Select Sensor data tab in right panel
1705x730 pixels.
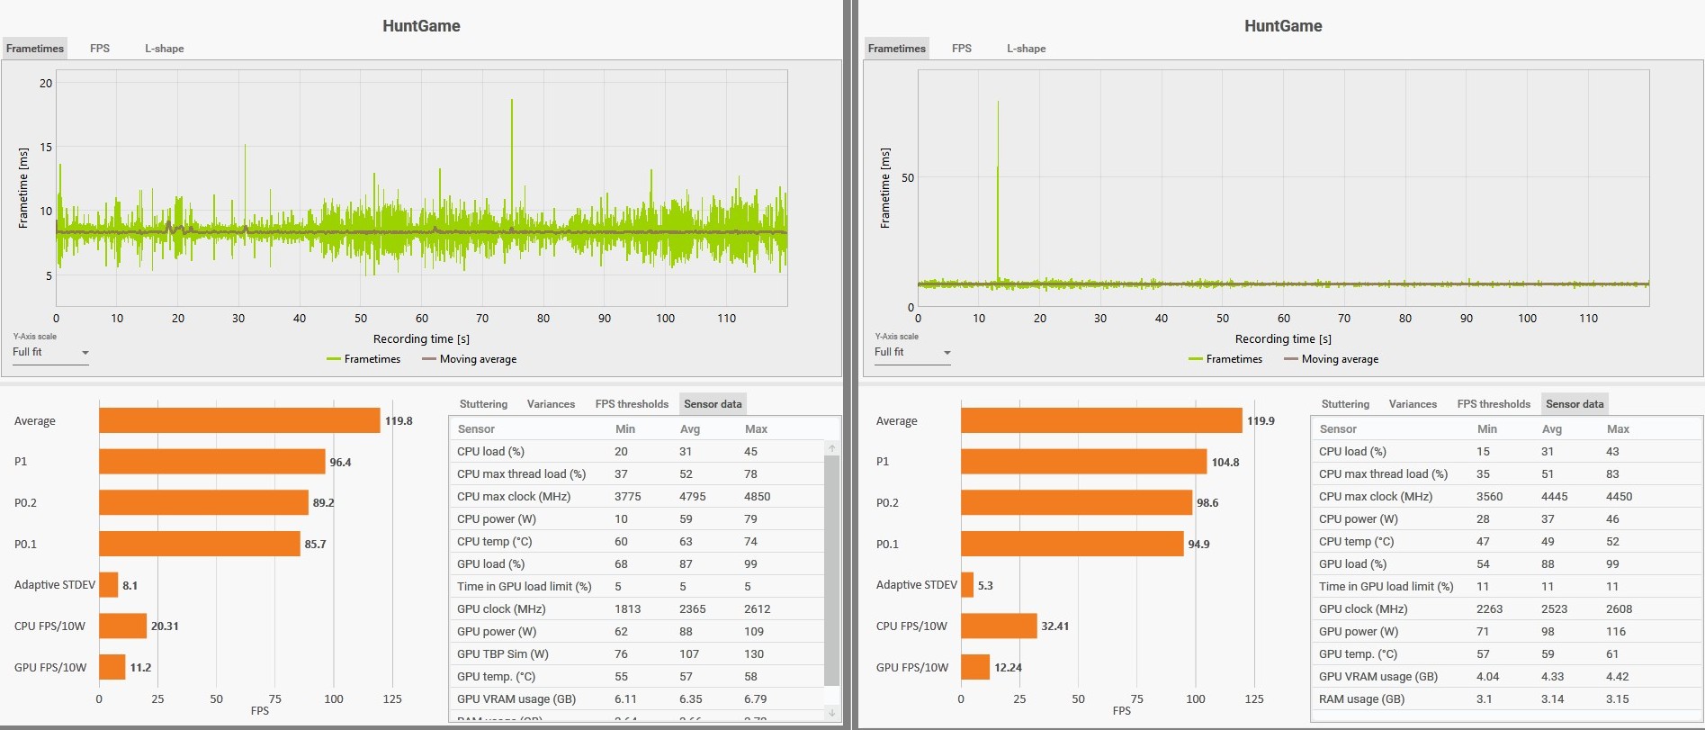coord(1575,404)
